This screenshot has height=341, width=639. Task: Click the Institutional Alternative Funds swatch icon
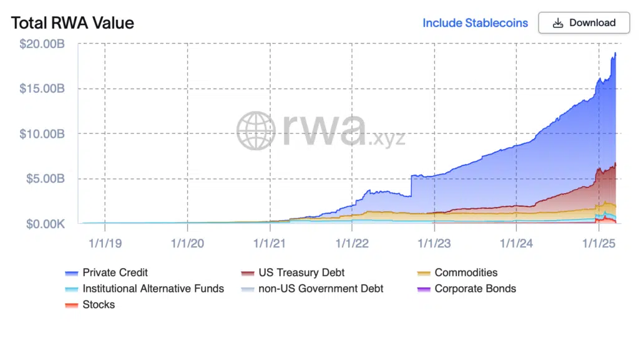point(71,289)
